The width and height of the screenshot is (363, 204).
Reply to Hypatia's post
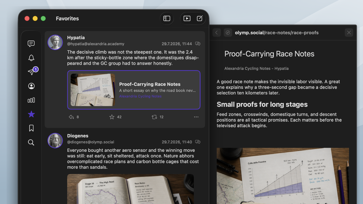point(71,117)
